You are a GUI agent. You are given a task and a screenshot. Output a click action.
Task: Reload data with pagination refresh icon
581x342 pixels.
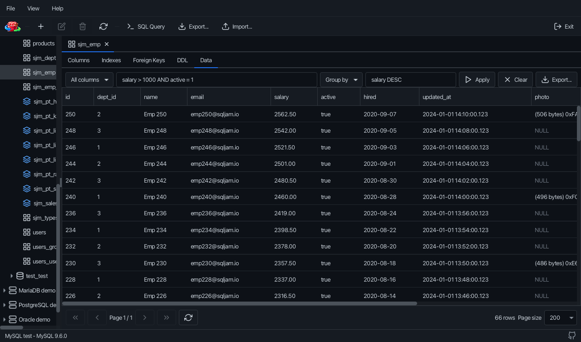188,317
